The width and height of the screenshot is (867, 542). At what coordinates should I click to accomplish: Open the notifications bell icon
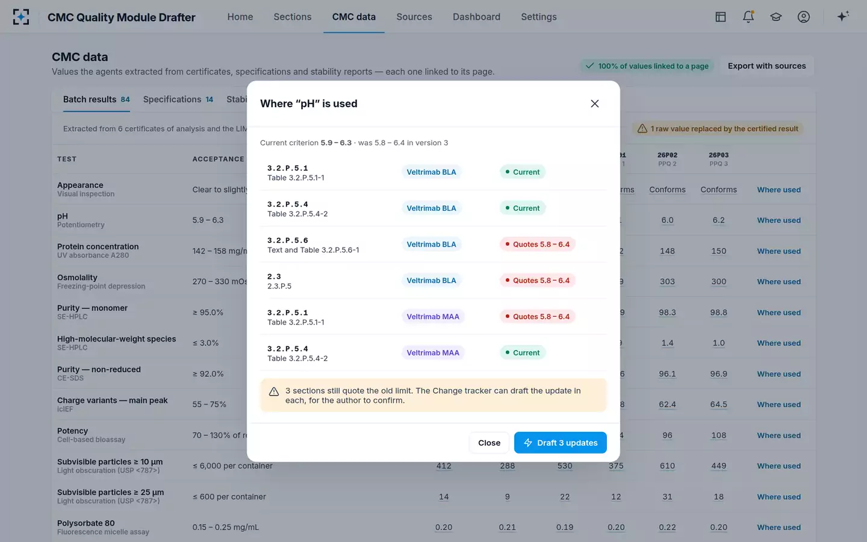[x=748, y=17]
